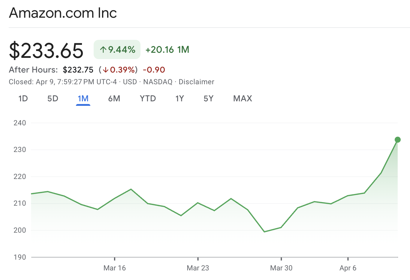Switch to the 1D timeframe tab
The image size is (410, 280).
coord(23,98)
